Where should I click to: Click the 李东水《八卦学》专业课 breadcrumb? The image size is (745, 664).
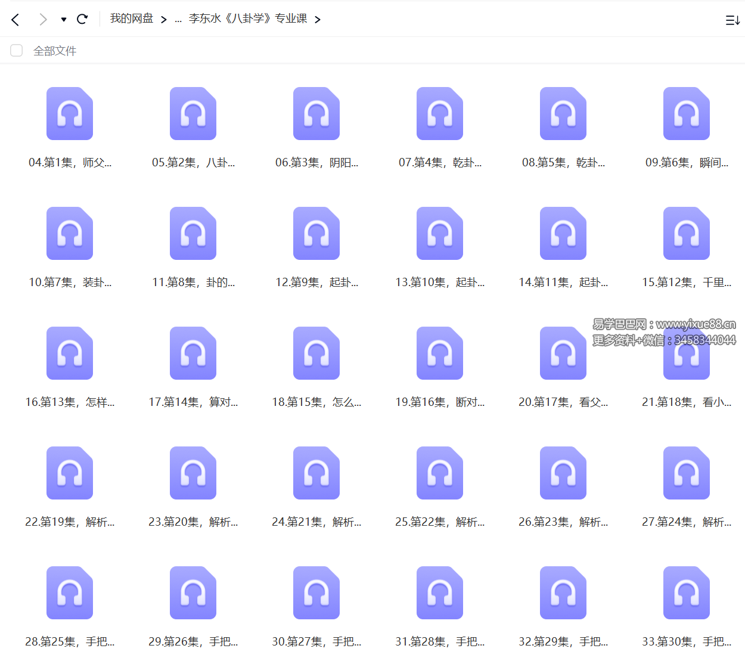(x=248, y=19)
